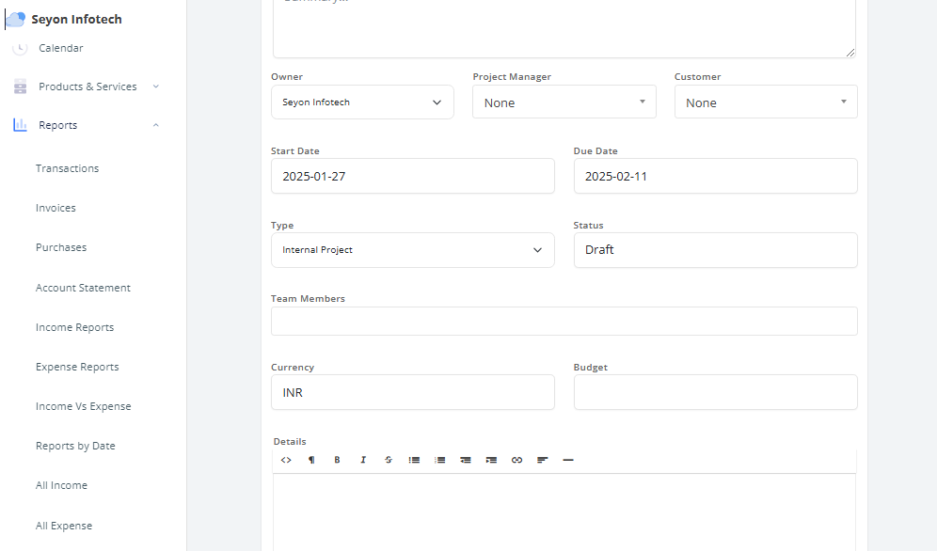This screenshot has height=551, width=937.
Task: Open the Type dropdown showing Internal Project
Action: tap(412, 250)
